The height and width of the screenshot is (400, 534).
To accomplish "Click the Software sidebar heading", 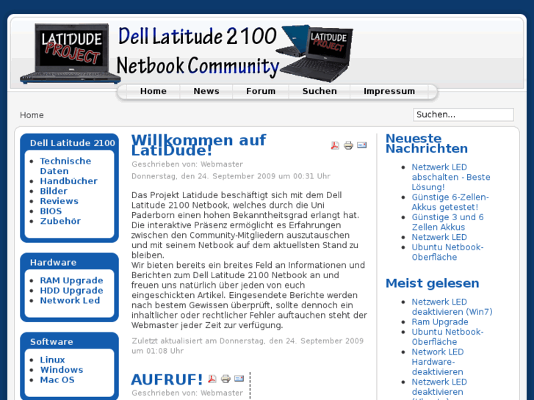I will pyautogui.click(x=51, y=342).
